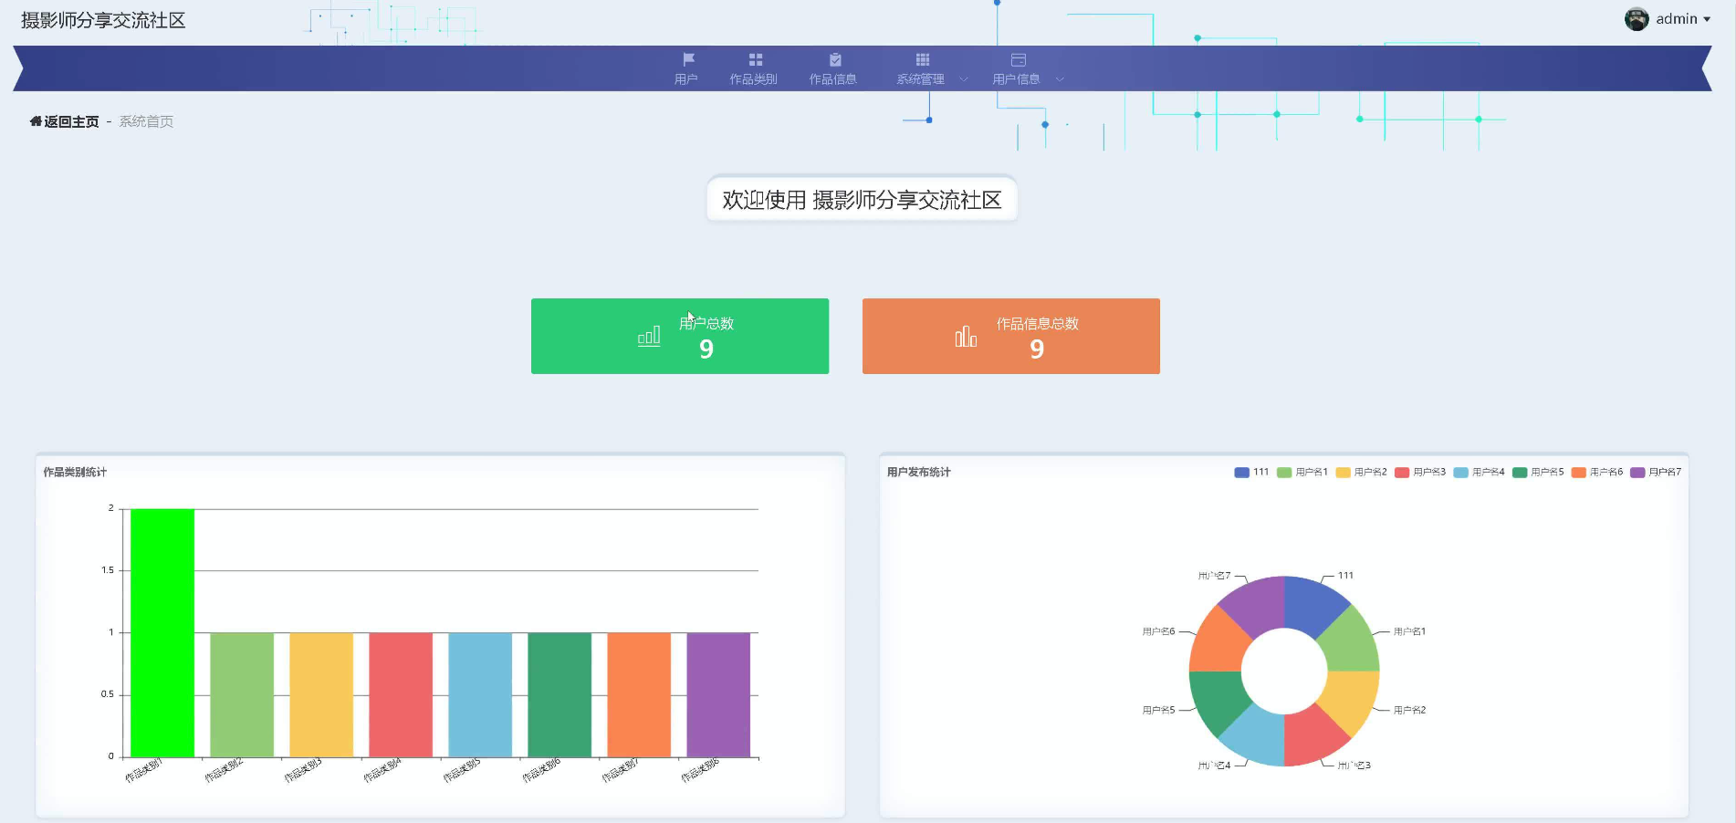Viewport: 1736px width, 823px height.
Task: Click the y-axis value 0.5
Action: pos(108,694)
